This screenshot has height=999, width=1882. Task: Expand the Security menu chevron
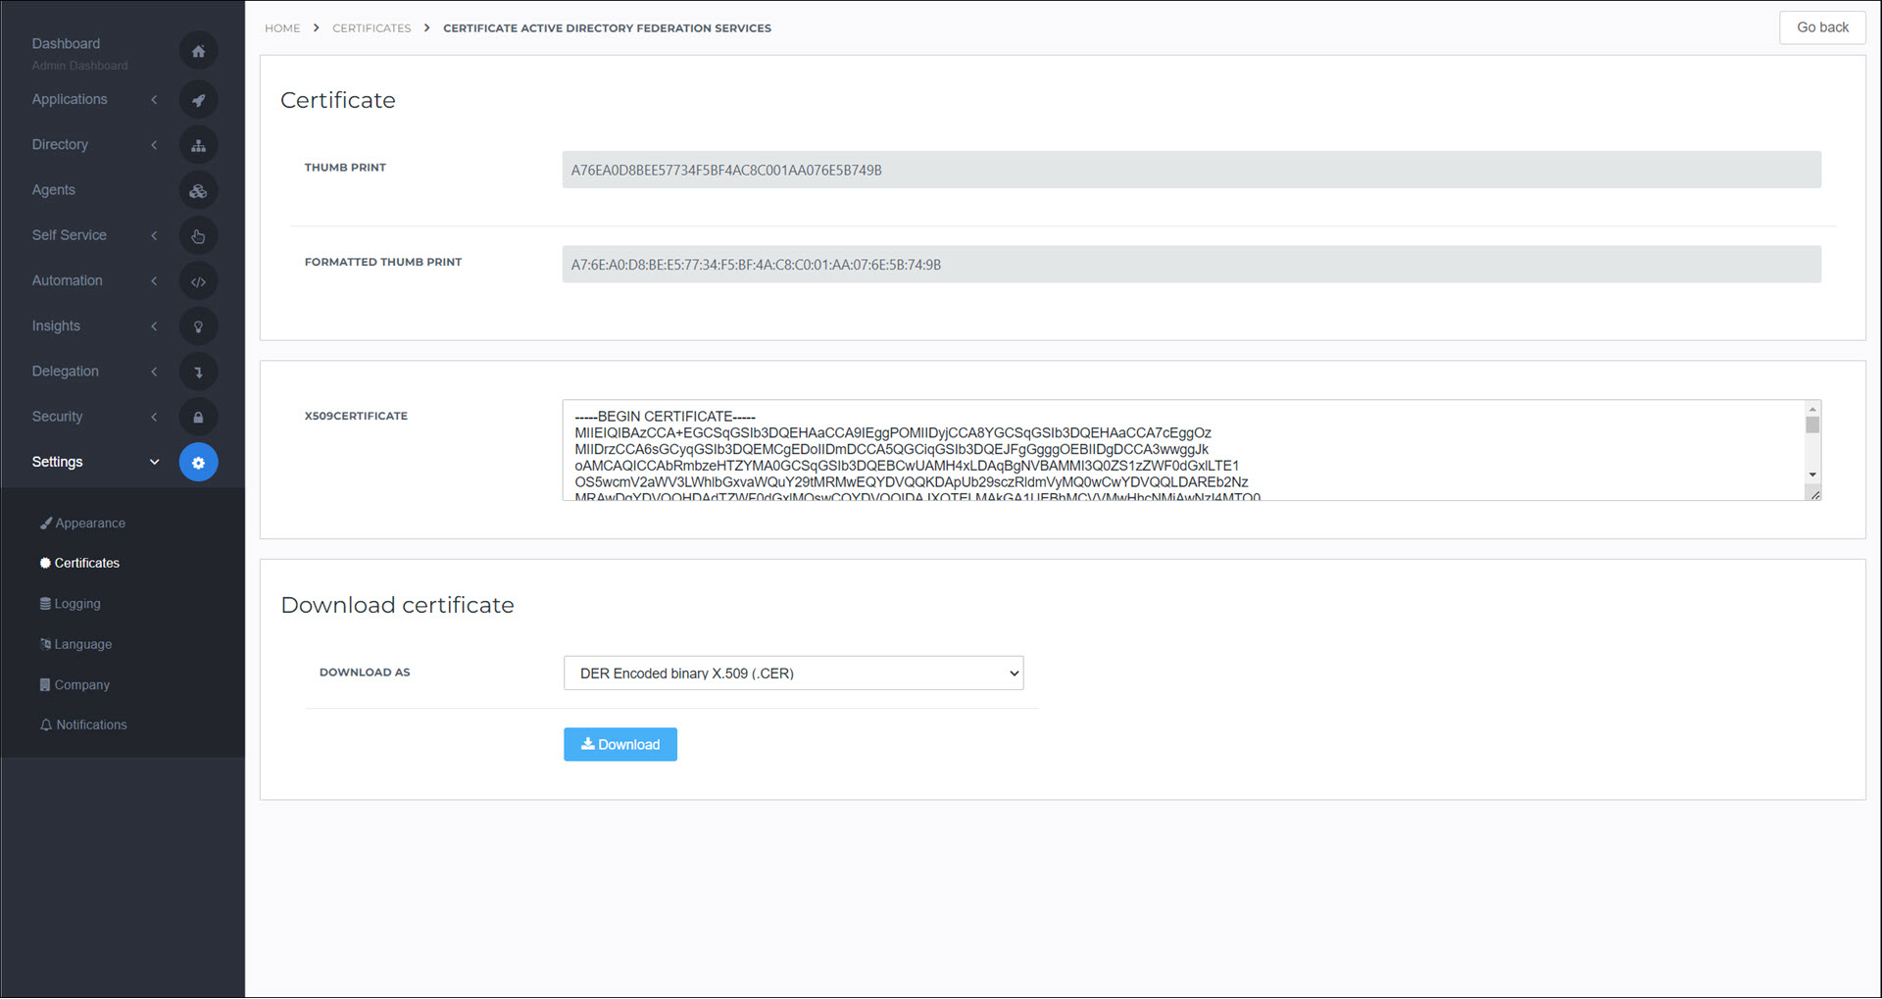click(154, 417)
